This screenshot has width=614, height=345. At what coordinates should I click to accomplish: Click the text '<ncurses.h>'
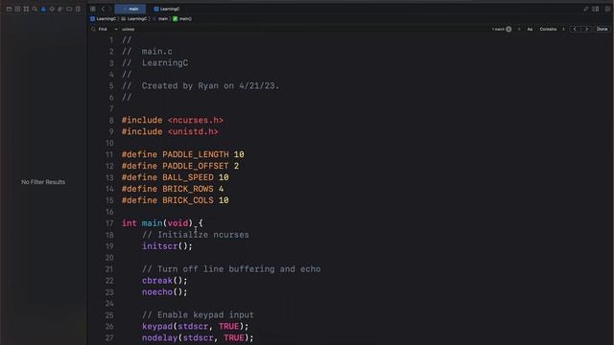point(196,121)
